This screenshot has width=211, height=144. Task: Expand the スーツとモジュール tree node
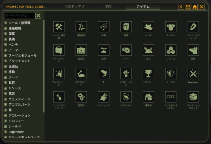point(5,56)
